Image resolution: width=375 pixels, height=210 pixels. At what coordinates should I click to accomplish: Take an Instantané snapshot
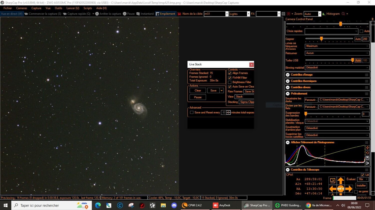(145, 14)
